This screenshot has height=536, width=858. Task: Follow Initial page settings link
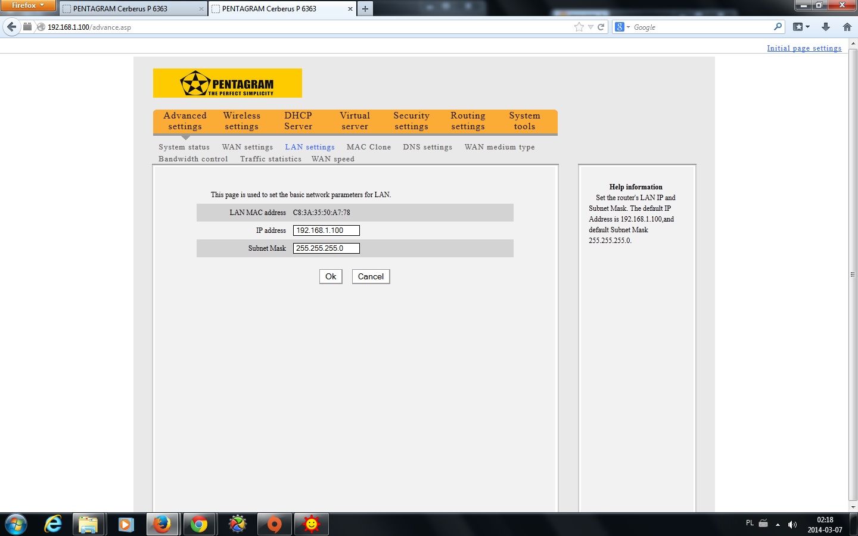[x=804, y=48]
